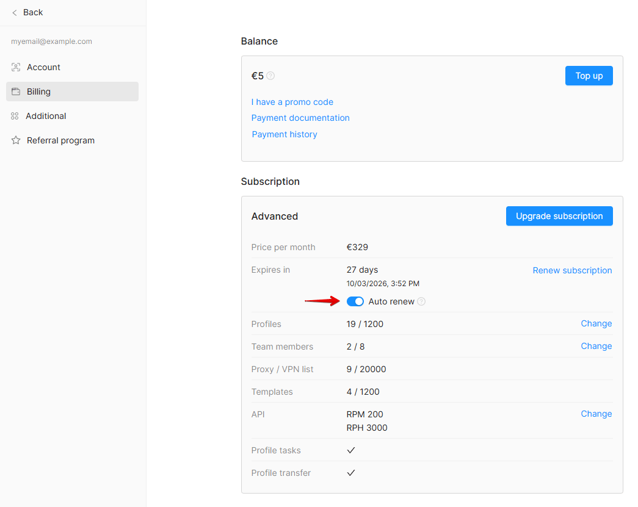The image size is (638, 507).
Task: Open the 'I have a promo code' link
Action: 292,102
